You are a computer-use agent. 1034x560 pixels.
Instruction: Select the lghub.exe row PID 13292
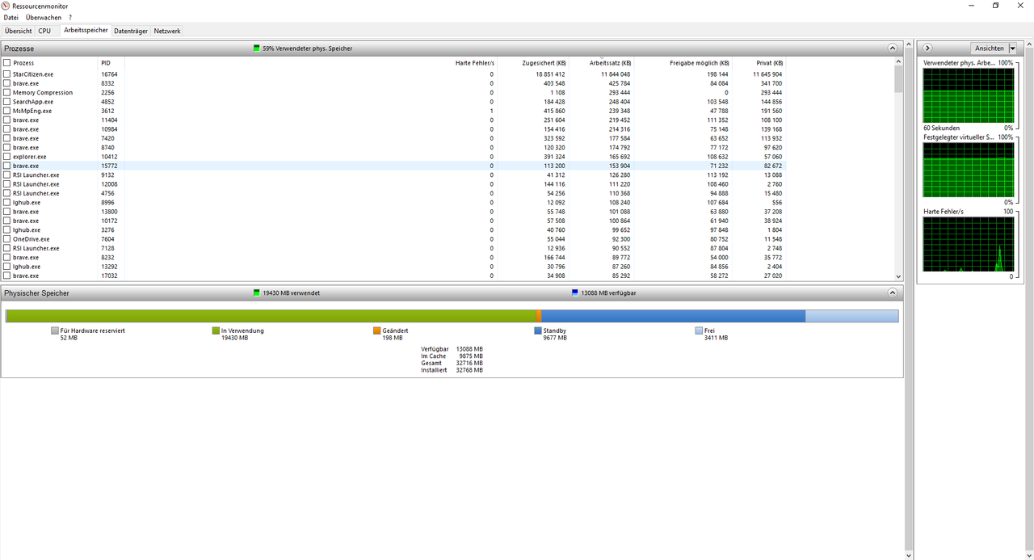pyautogui.click(x=394, y=266)
